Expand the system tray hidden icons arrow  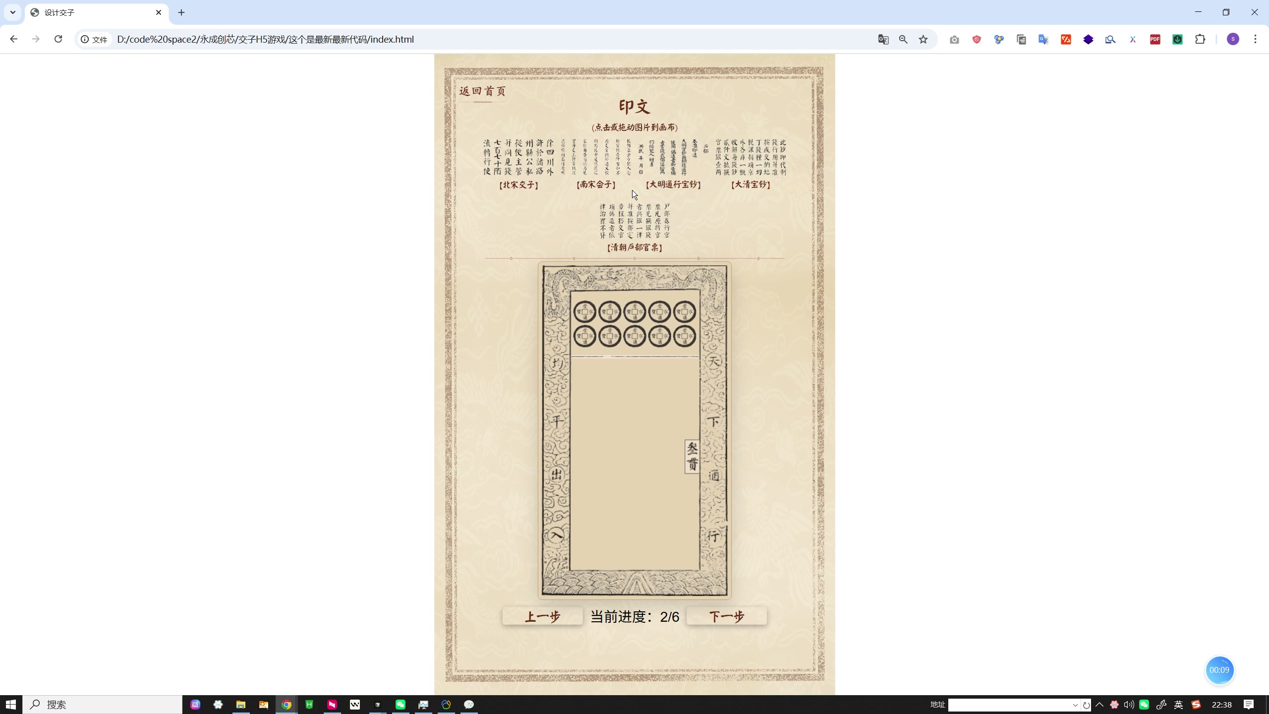pos(1099,704)
